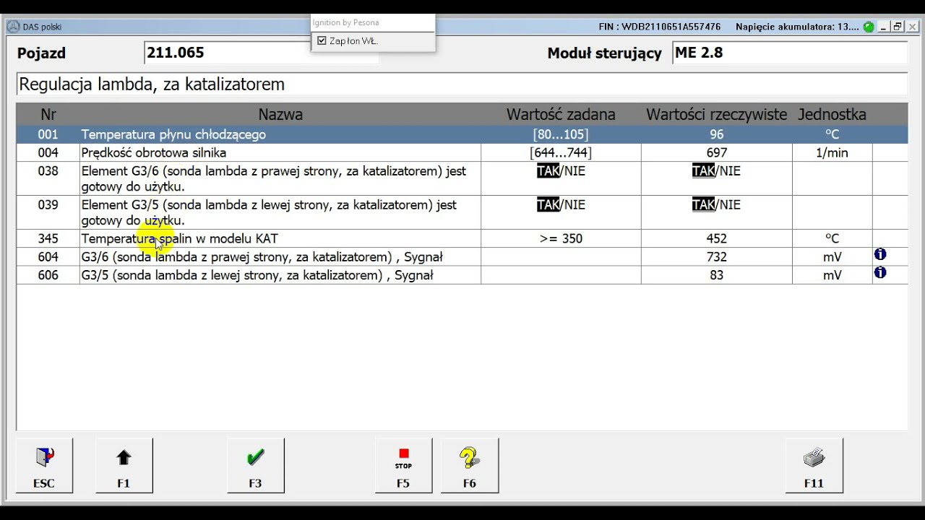Click the Napięcie akumulatora voltage text

797,27
